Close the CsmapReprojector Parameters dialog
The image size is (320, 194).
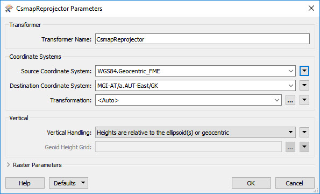click(x=311, y=9)
